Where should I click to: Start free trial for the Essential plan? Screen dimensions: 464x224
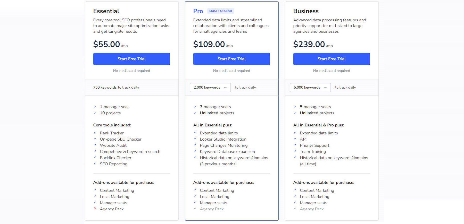(x=131, y=59)
